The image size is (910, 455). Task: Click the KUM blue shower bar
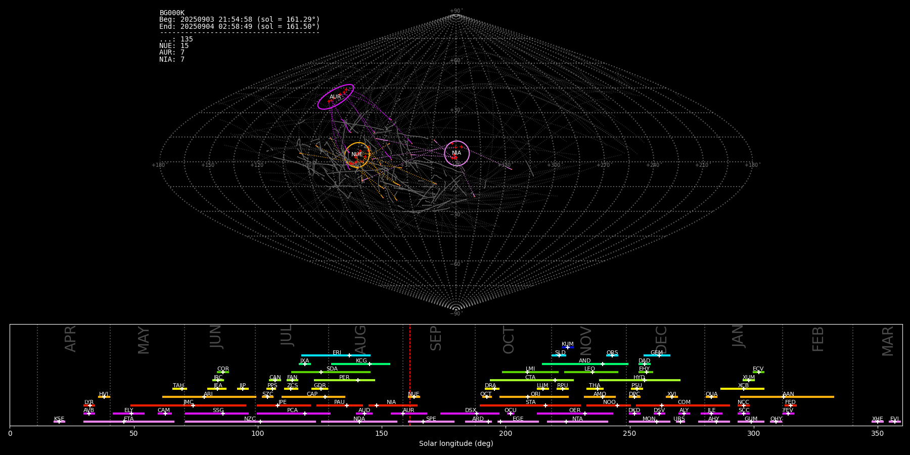coord(568,347)
